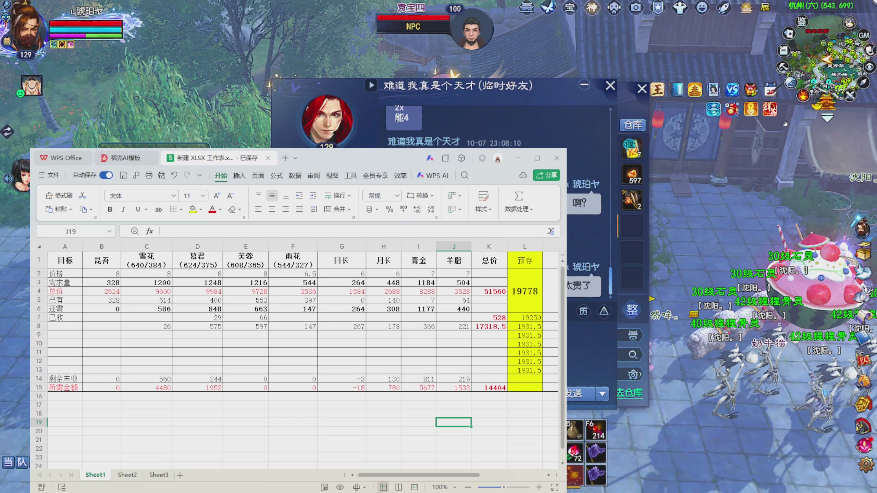The image size is (877, 493).
Task: Toggle bold formatting in WPS ribbon
Action: 110,209
